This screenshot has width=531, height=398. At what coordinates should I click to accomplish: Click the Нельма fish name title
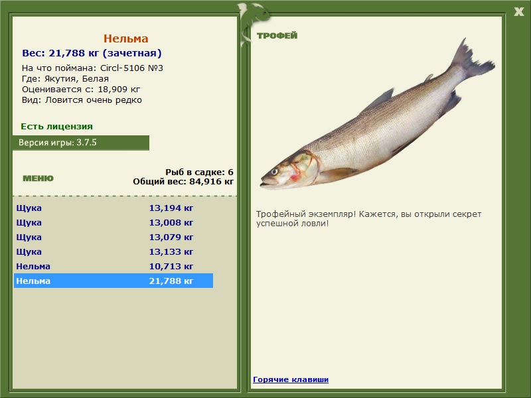pyautogui.click(x=126, y=38)
